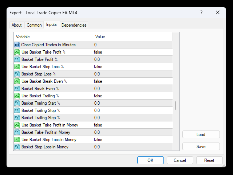Edit the 0.0 value of Basket Trailing Step %
Image resolution: width=233 pixels, height=175 pixels.
133,118
